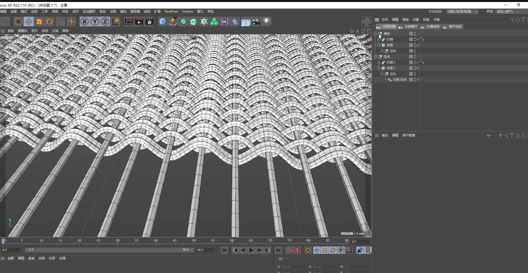Collapse the 横线 tree node

tap(376, 34)
